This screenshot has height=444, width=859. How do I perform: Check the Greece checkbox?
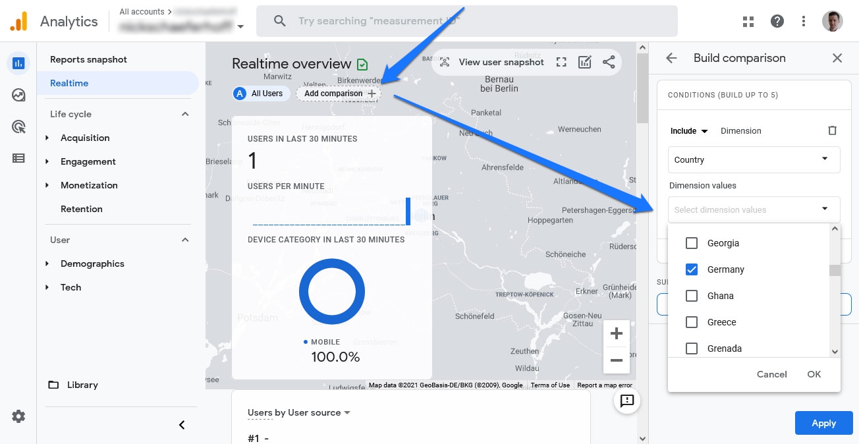[x=692, y=322]
